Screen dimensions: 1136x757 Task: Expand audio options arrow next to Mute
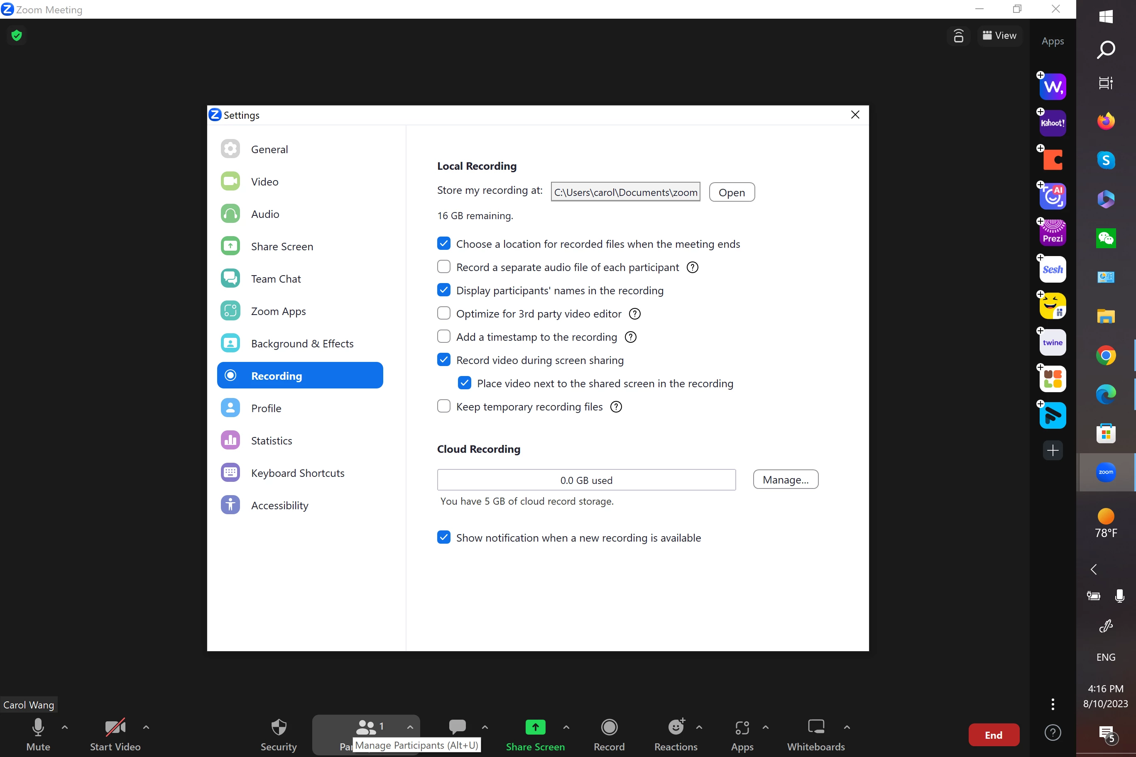[65, 727]
